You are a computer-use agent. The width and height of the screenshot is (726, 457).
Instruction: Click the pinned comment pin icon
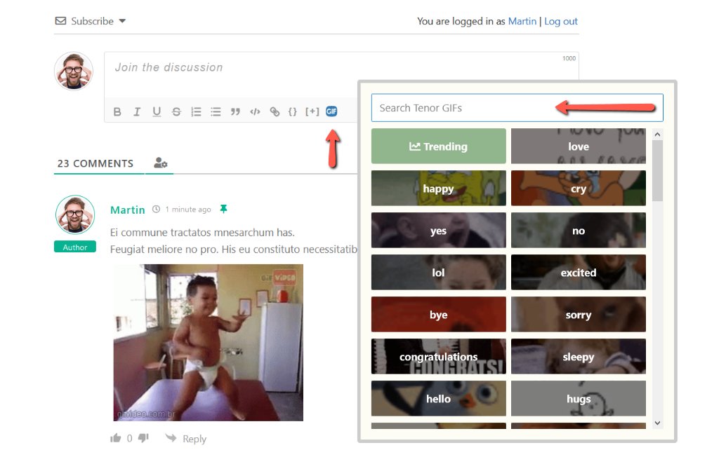tap(224, 209)
